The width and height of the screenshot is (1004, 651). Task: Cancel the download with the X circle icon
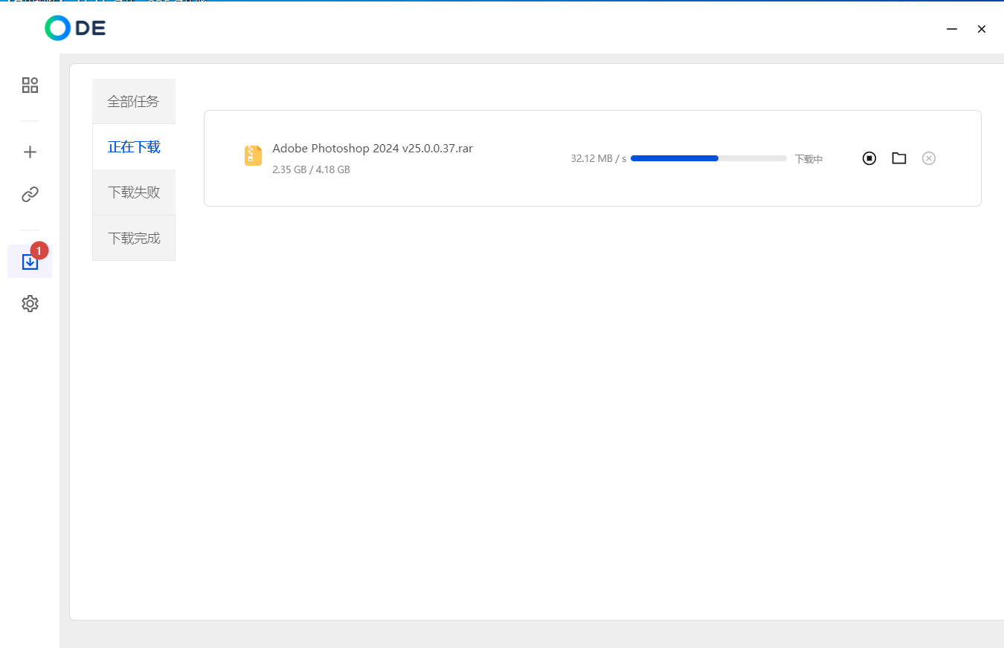pyautogui.click(x=928, y=158)
